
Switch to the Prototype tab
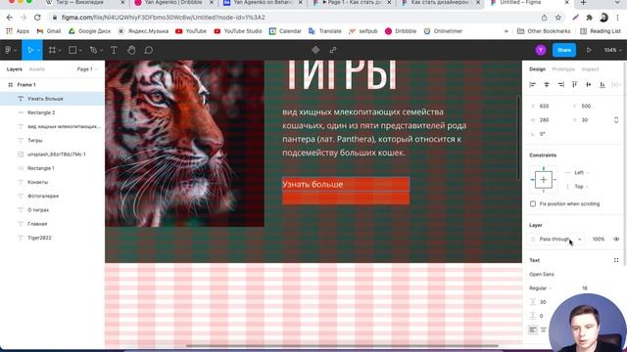563,69
